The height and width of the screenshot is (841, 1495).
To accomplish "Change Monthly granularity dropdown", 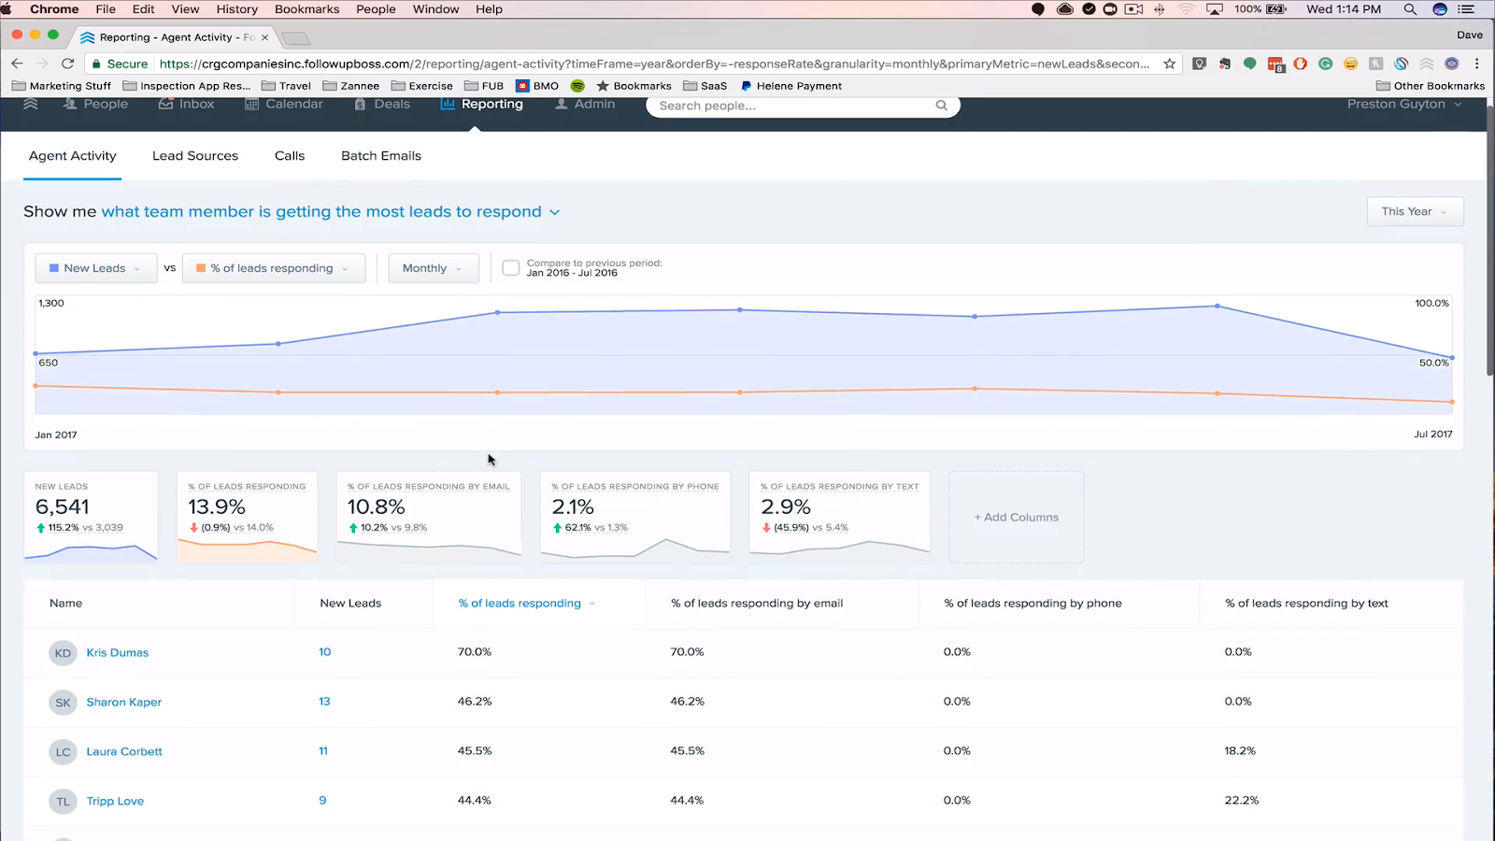I will coord(433,268).
